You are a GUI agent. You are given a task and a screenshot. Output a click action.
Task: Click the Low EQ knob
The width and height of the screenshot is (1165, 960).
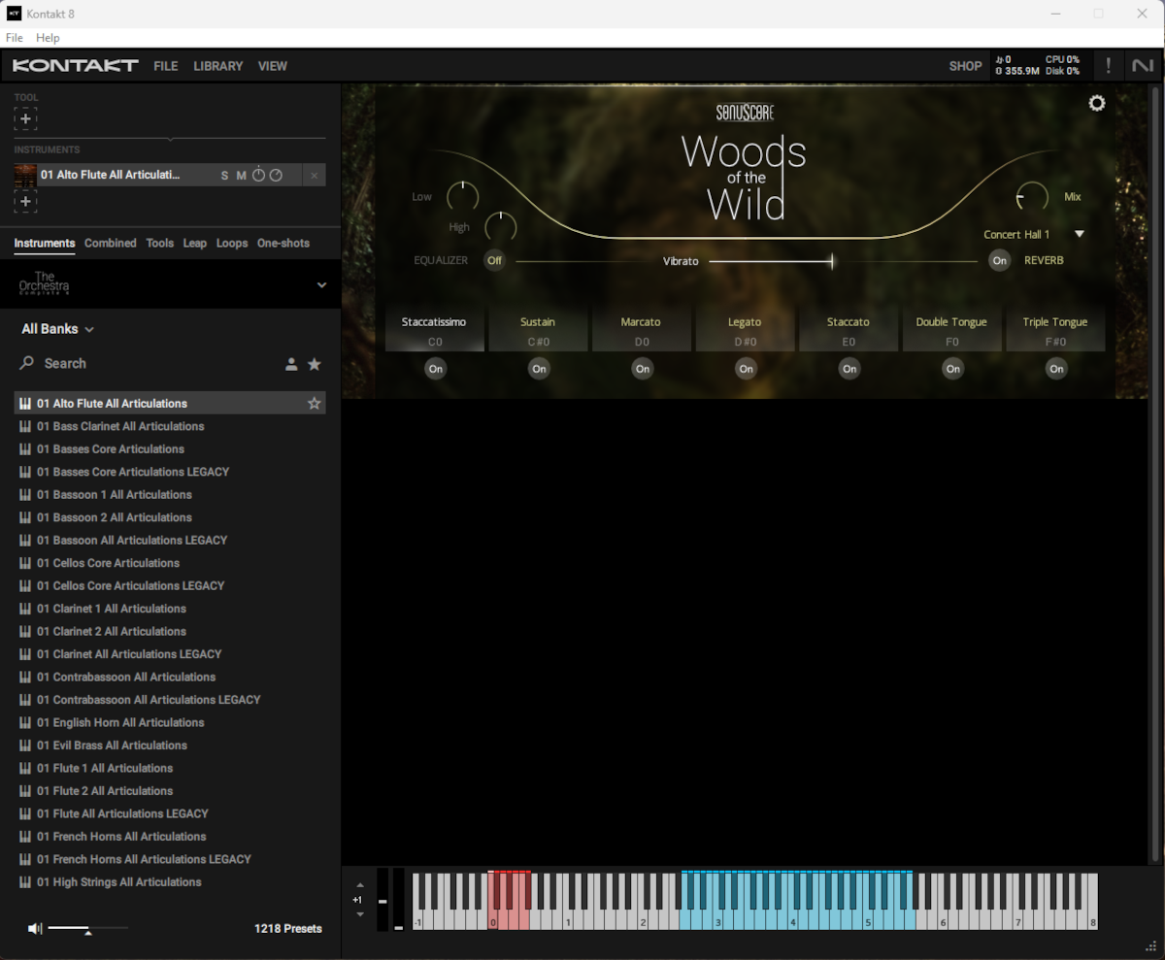click(x=463, y=196)
